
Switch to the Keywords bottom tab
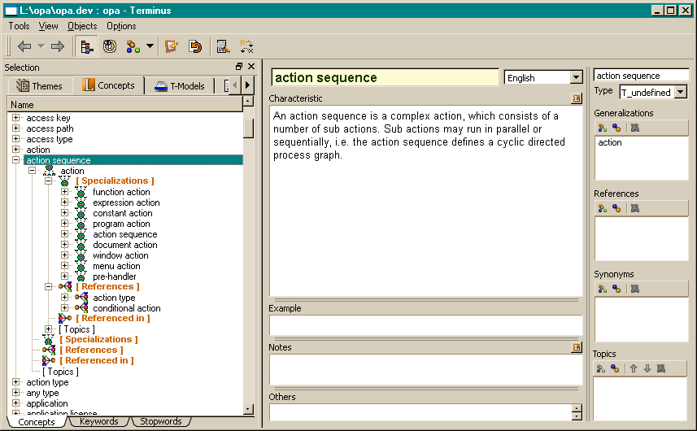[98, 422]
